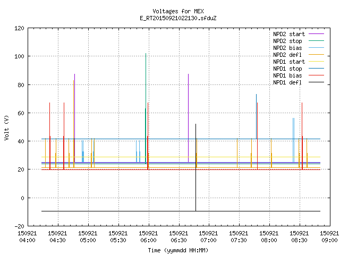The image size is (340, 255).
Task: Click the 'Volt (V)' y-axis label
Action: click(x=6, y=127)
